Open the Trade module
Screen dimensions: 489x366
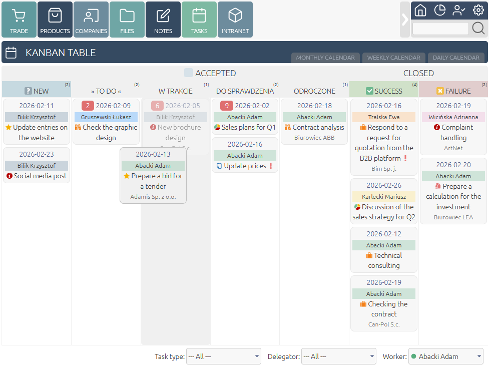[19, 20]
